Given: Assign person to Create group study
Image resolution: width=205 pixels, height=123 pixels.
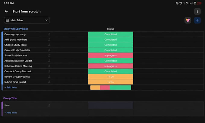Looking at the screenshot, I should (49, 34).
